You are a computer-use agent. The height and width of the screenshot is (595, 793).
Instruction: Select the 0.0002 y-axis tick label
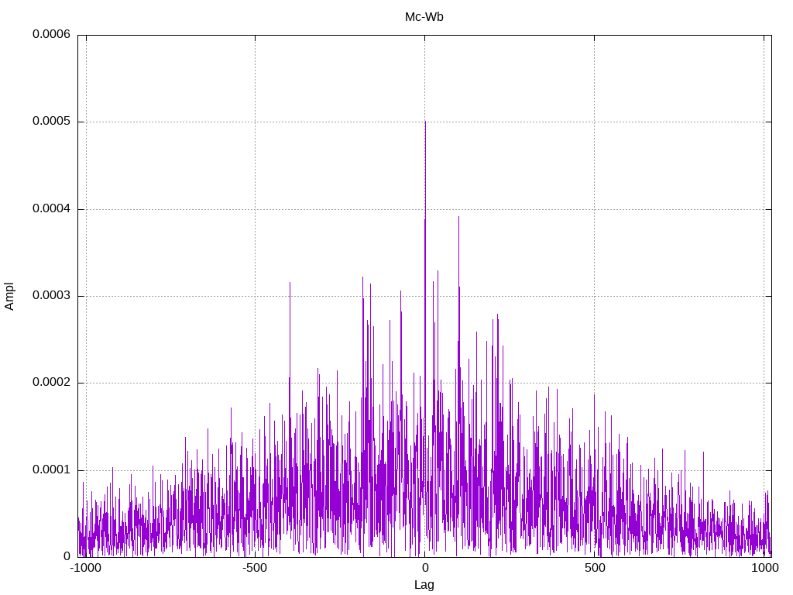coord(51,383)
